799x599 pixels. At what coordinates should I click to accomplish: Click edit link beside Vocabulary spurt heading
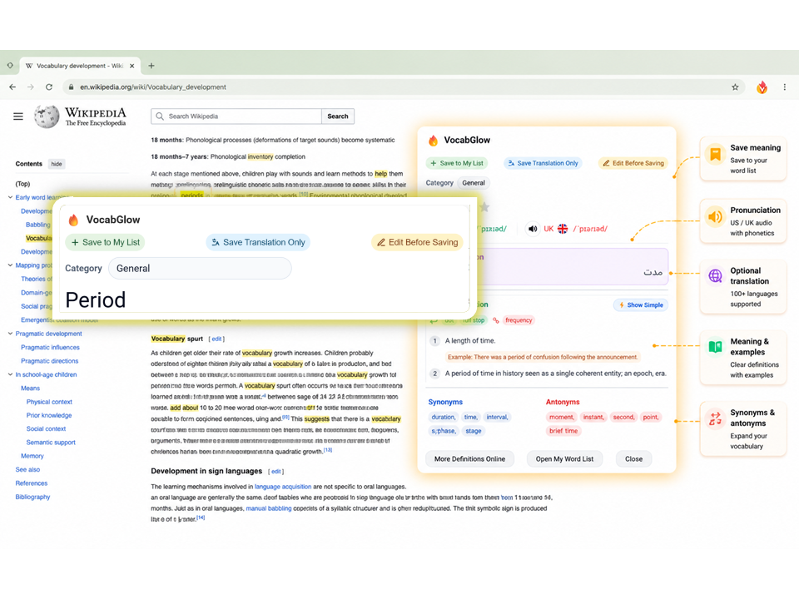point(216,339)
